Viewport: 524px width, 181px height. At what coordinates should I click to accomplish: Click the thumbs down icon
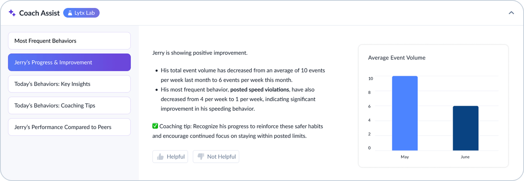(x=201, y=157)
